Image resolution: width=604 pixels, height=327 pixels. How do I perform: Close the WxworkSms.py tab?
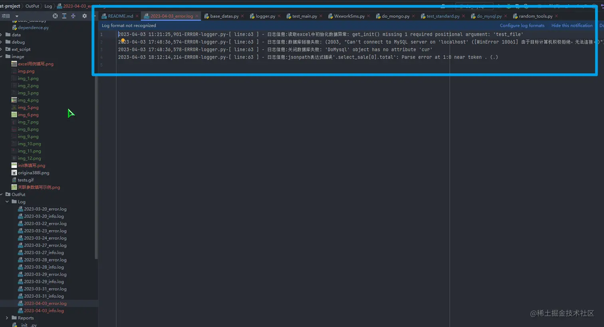[x=368, y=16]
